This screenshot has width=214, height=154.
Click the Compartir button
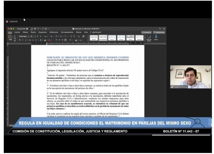[x=146, y=32]
